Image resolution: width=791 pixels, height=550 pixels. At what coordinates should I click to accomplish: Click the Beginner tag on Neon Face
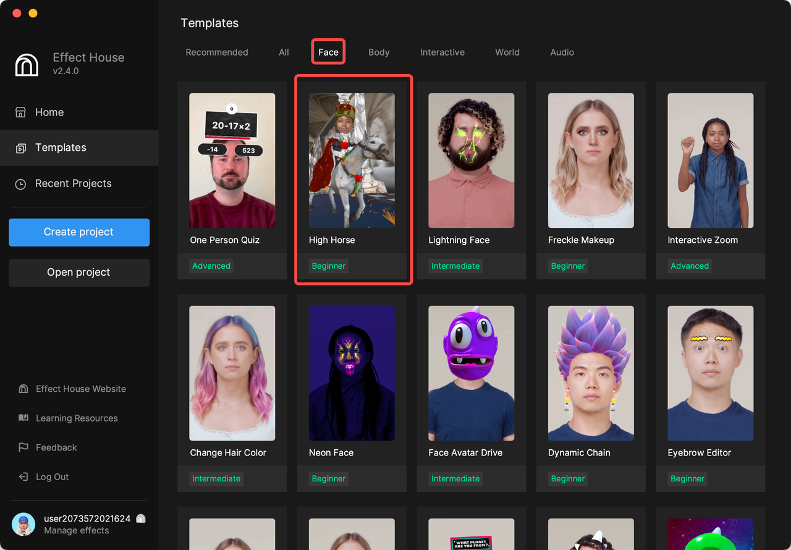(x=329, y=479)
